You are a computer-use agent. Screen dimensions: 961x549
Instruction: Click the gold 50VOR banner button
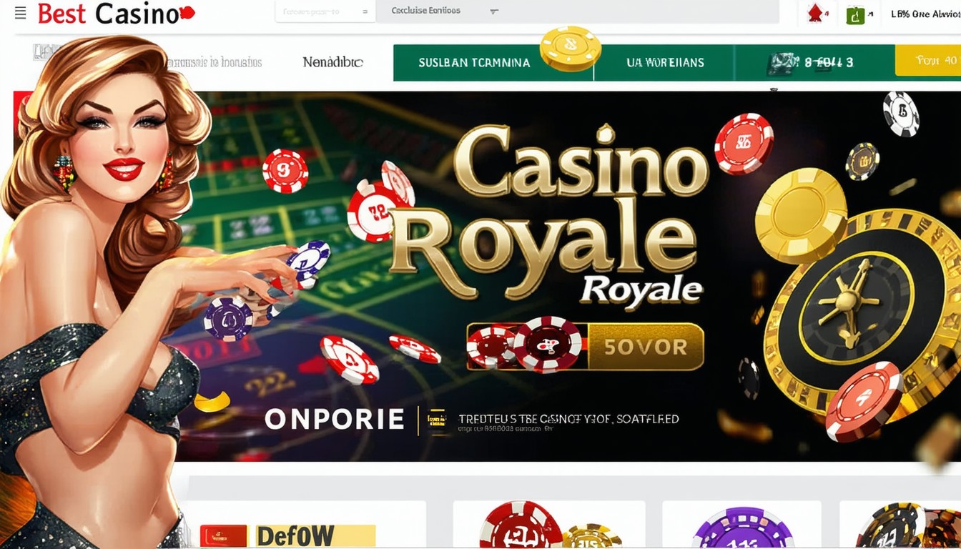click(645, 347)
